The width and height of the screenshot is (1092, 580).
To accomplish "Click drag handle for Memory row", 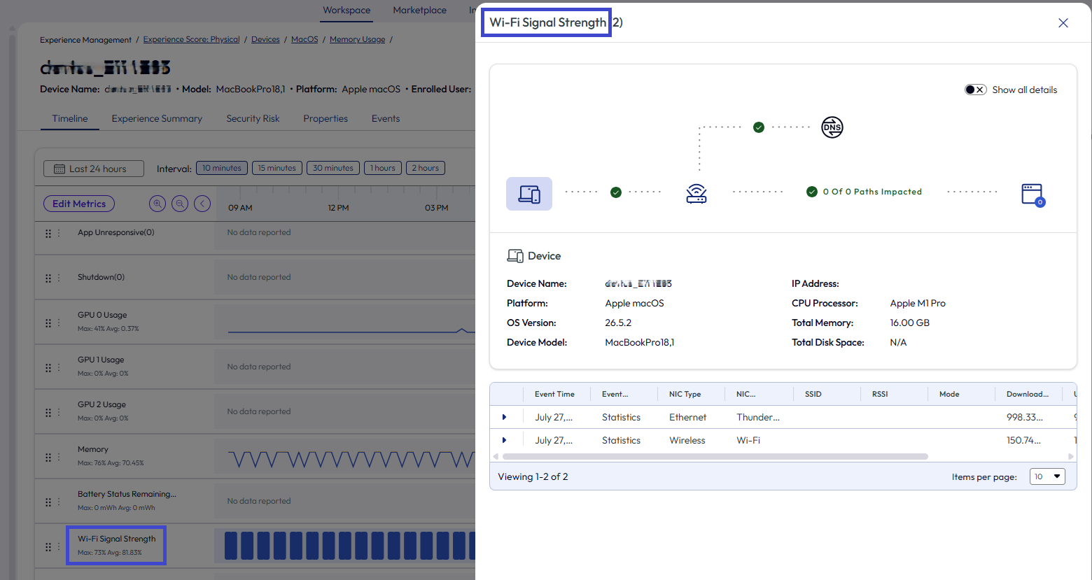I will coord(48,457).
